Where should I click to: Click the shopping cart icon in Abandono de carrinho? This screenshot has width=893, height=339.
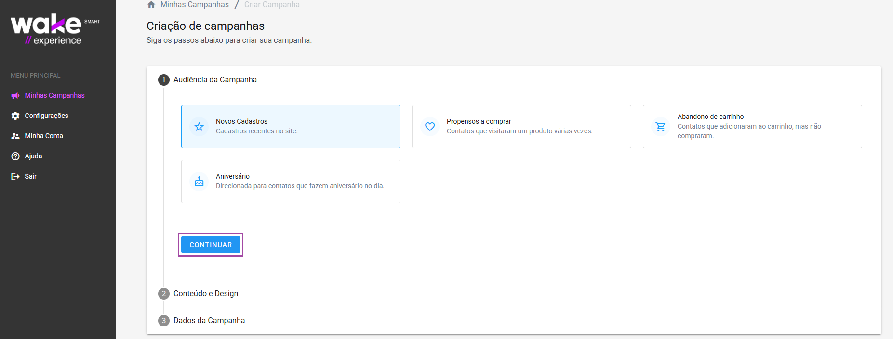661,127
